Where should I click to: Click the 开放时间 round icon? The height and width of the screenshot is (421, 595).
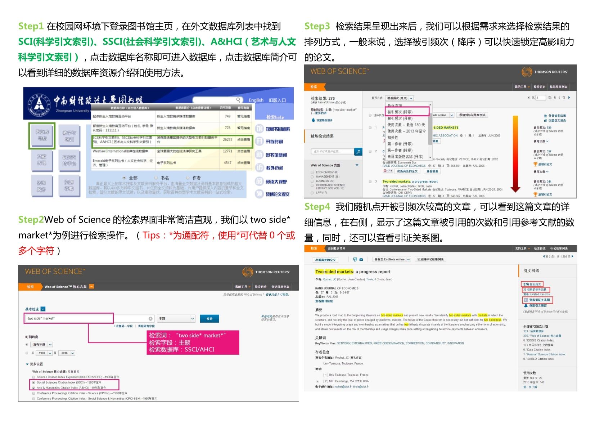coord(260,142)
